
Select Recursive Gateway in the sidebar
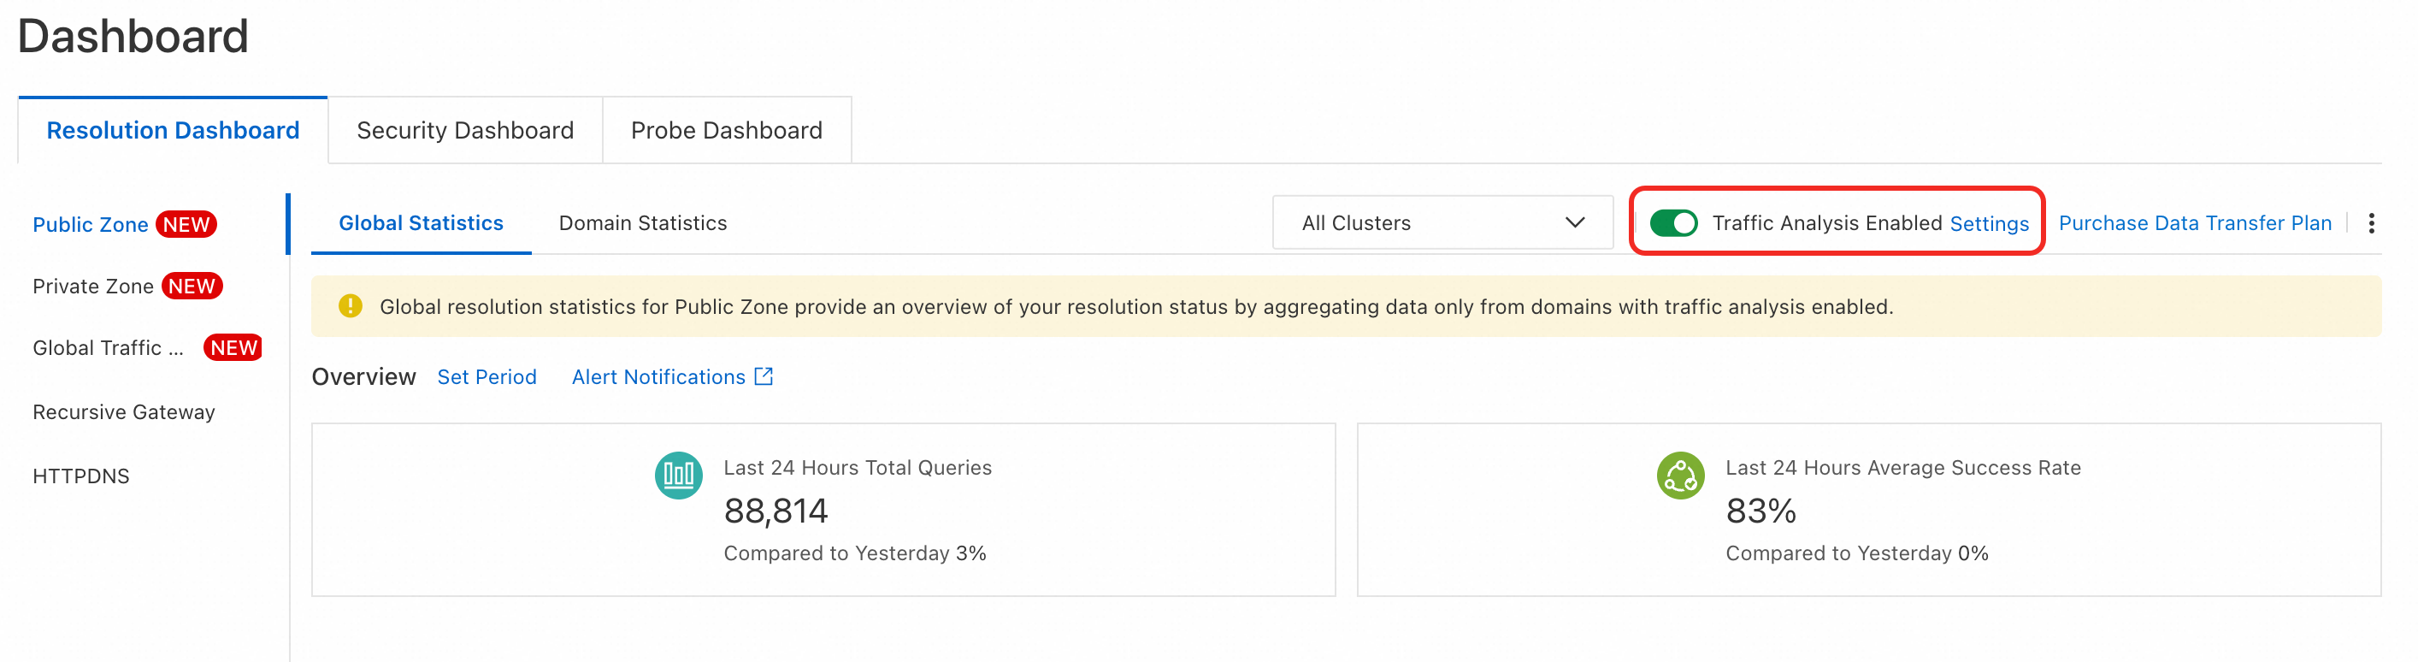point(124,412)
